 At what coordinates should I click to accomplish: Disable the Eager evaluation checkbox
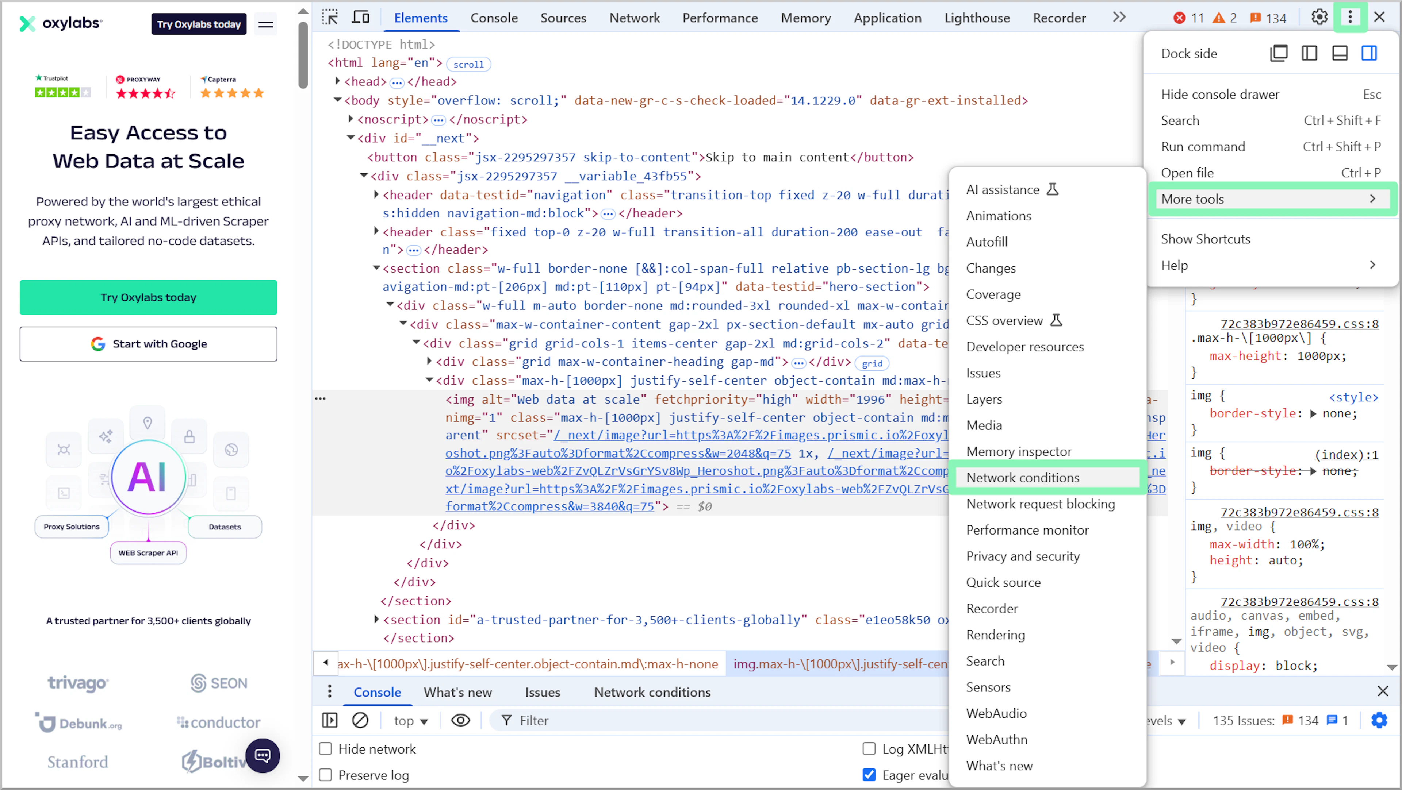pos(869,775)
